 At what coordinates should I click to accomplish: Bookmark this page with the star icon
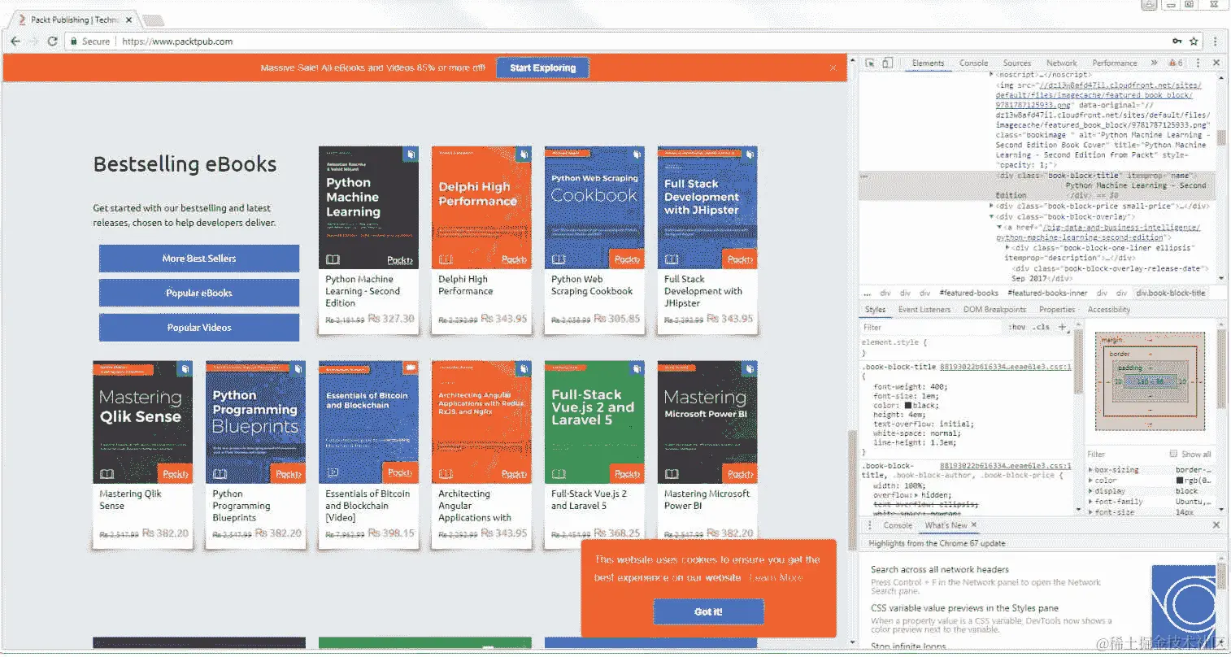(x=1194, y=41)
